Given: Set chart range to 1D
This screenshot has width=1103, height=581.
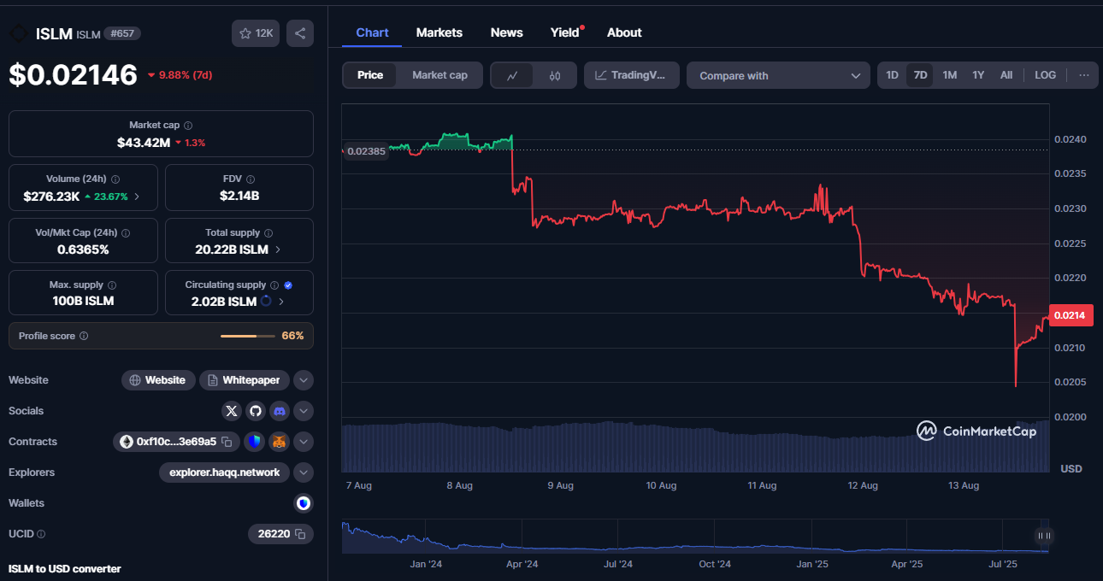Looking at the screenshot, I should [892, 75].
